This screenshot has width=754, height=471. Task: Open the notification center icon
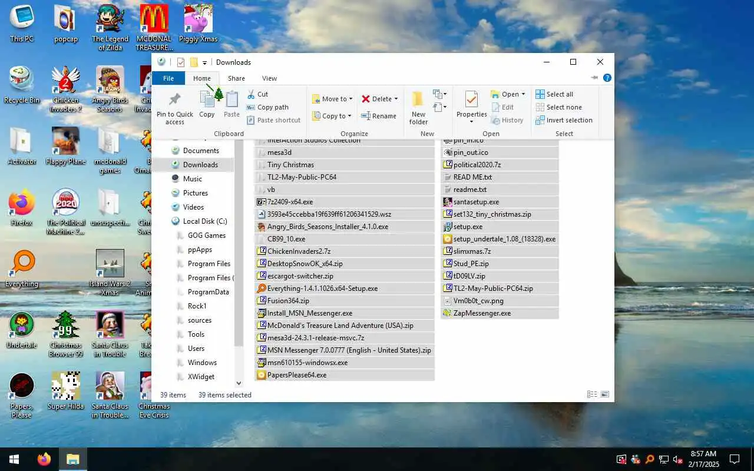[x=735, y=459]
